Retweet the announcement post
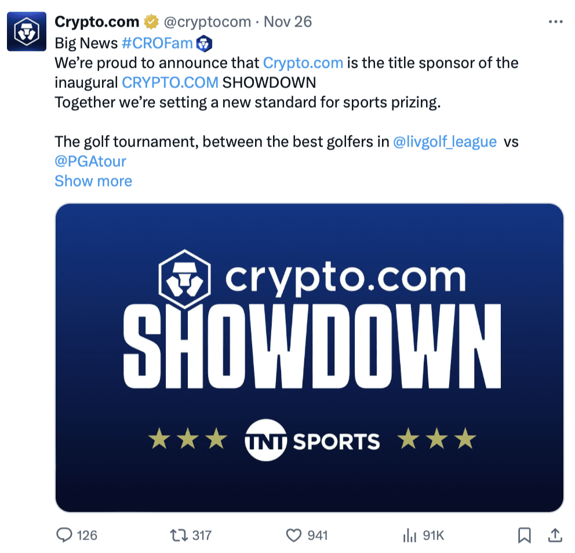 point(181,536)
